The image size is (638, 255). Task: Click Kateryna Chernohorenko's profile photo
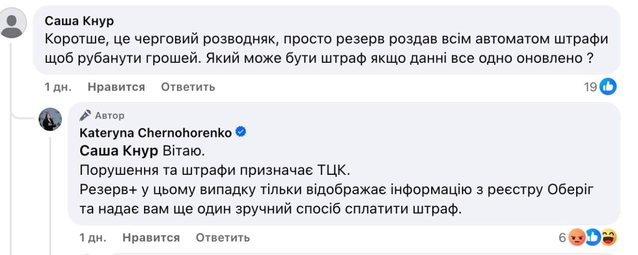[x=50, y=119]
